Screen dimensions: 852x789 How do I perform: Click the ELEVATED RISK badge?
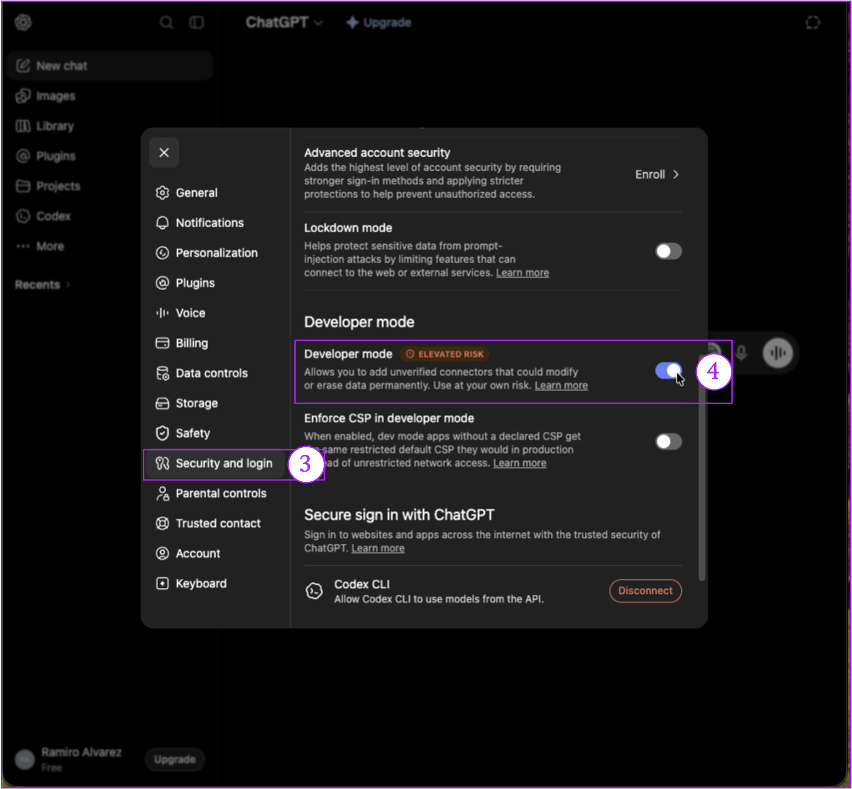coord(444,354)
